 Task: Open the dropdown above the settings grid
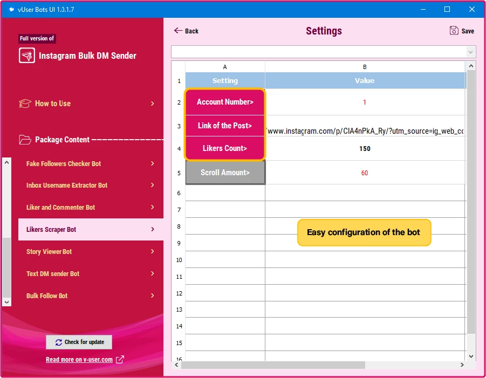(x=470, y=52)
